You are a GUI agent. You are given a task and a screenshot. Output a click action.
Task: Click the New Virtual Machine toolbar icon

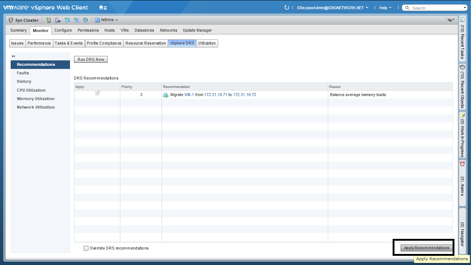(67, 20)
